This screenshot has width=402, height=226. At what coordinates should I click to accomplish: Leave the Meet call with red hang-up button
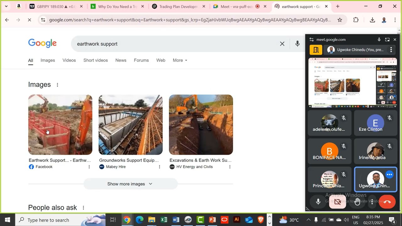pos(387,202)
